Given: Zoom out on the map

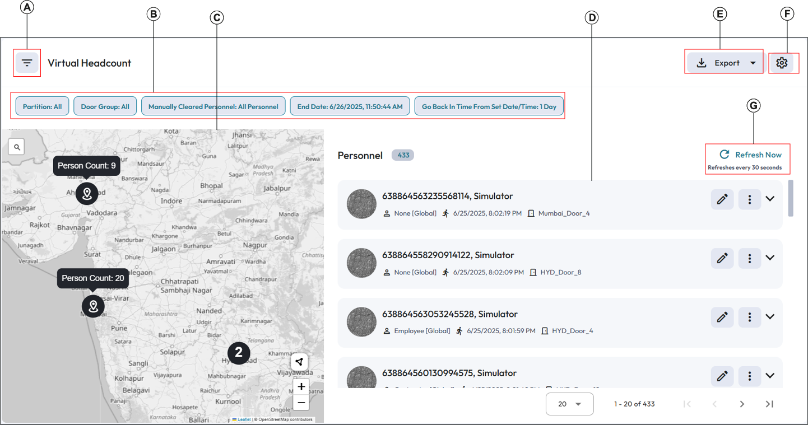Looking at the screenshot, I should 301,402.
